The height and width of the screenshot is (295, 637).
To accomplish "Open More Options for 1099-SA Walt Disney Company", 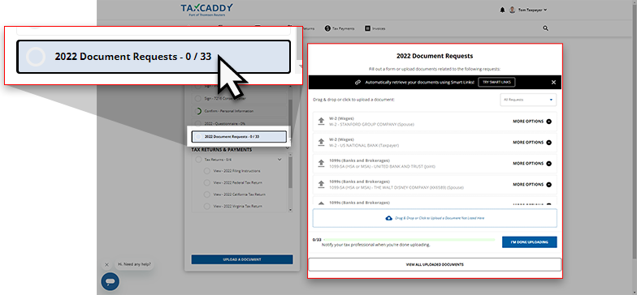I will pyautogui.click(x=532, y=185).
